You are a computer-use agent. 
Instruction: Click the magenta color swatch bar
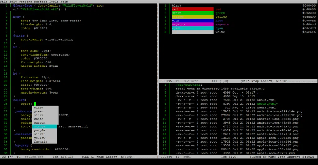point(193,24)
